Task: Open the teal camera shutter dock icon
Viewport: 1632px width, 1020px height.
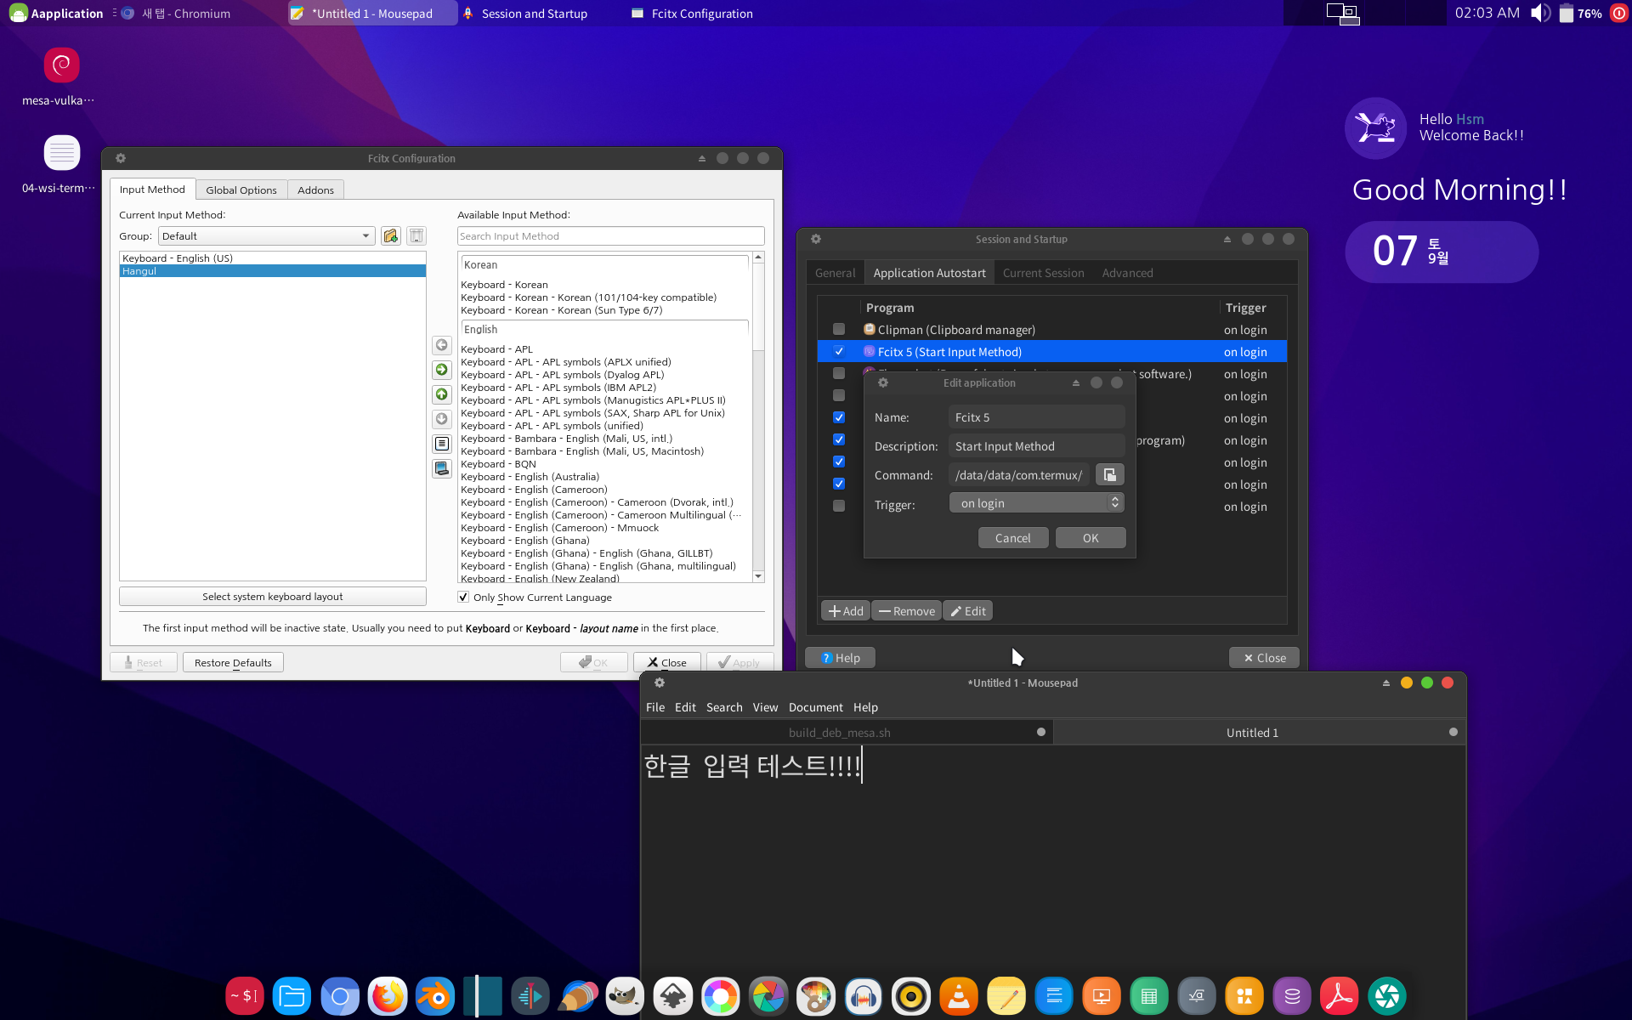Action: point(1387,996)
